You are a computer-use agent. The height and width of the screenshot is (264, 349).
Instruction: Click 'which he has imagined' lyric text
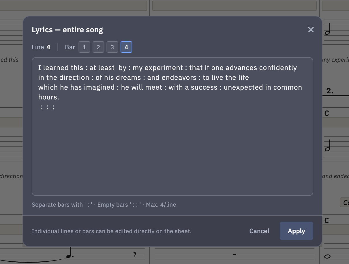point(76,87)
